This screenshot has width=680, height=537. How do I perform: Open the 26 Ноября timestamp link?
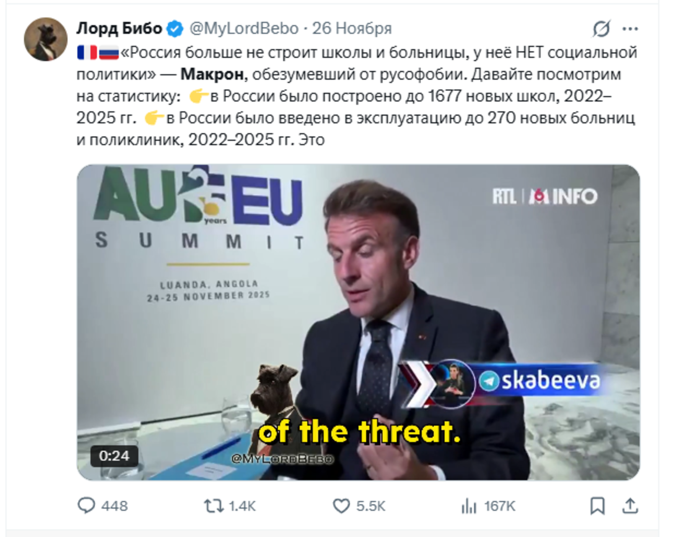(x=352, y=29)
